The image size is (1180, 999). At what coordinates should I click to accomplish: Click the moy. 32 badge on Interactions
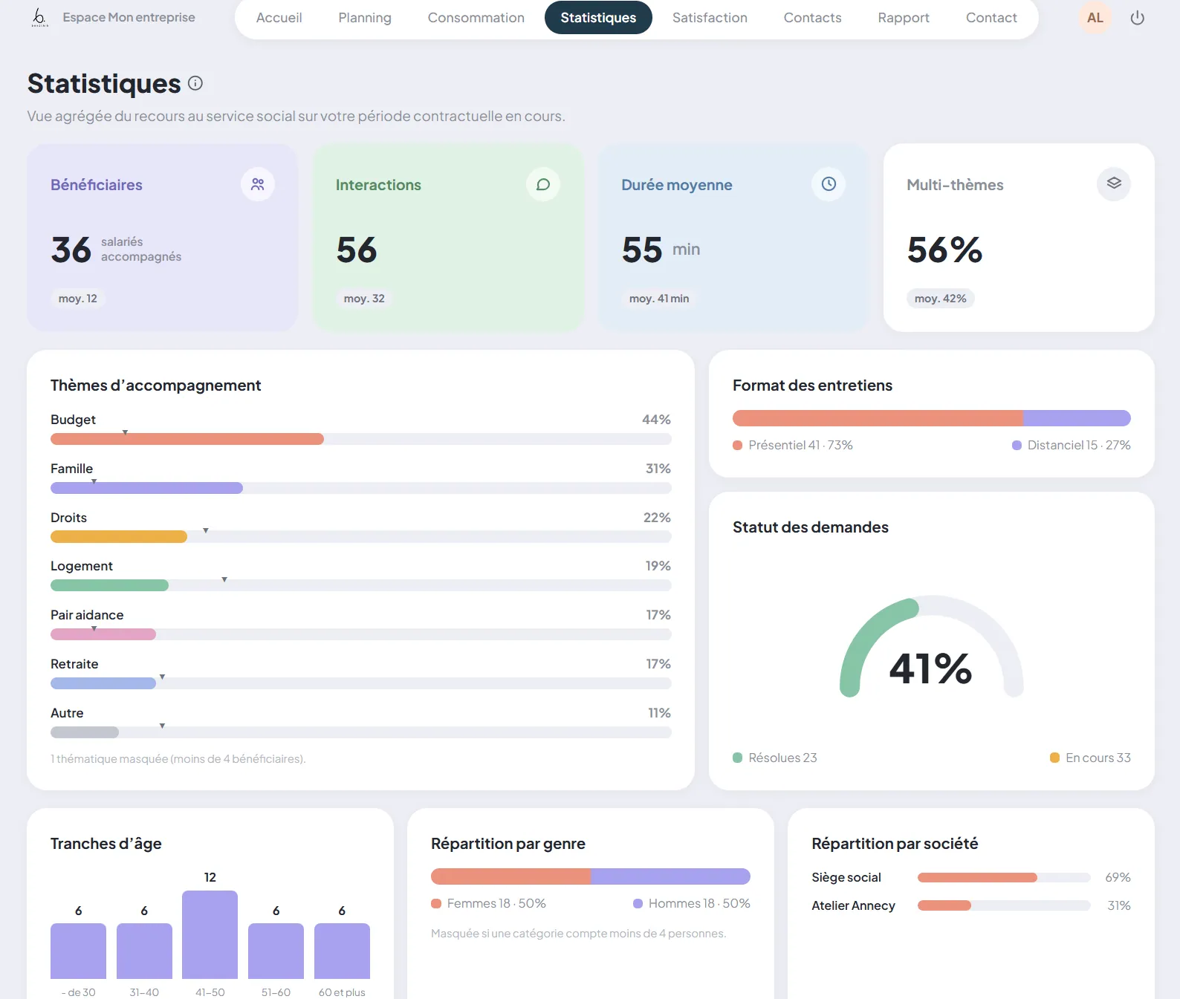[x=364, y=299]
